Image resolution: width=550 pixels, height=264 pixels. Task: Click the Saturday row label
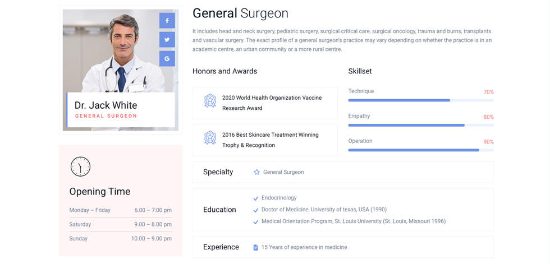(x=80, y=224)
